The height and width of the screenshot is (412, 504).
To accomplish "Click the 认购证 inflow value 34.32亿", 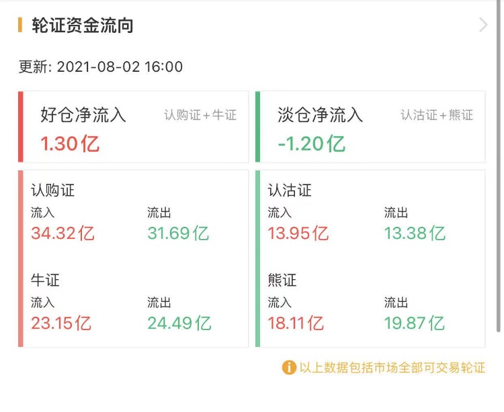I will click(62, 234).
